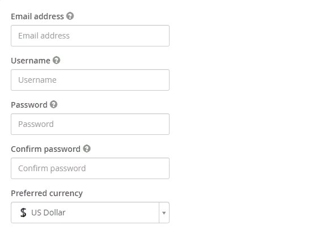
Task: Click the dollar sign currency icon
Action: [x=23, y=213]
